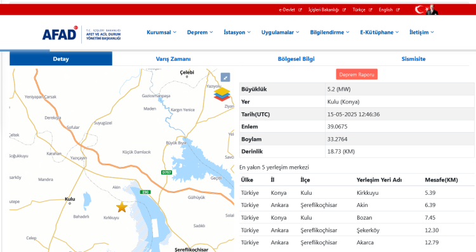Click the latitude value 39.0675

click(x=337, y=126)
